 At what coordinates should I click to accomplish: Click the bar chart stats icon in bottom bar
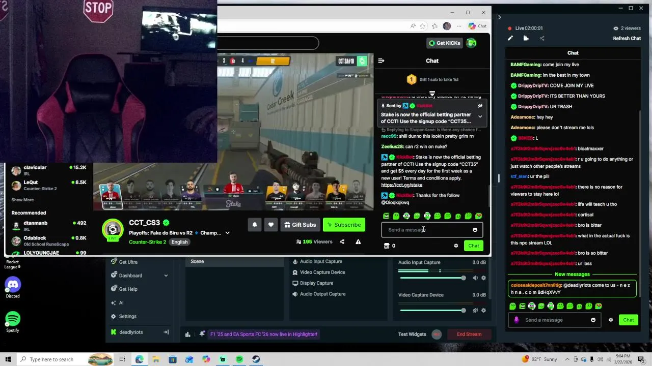(188, 334)
